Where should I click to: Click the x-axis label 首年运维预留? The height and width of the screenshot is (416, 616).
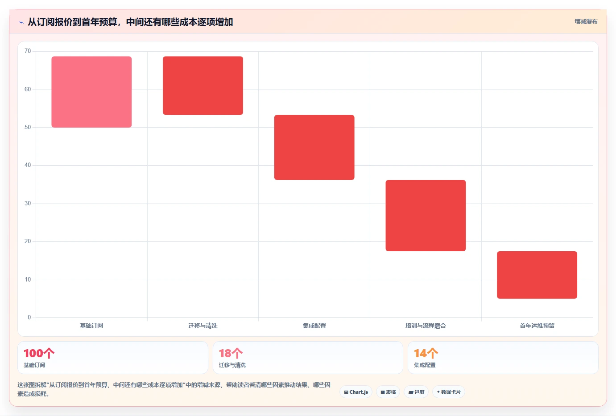coord(537,326)
